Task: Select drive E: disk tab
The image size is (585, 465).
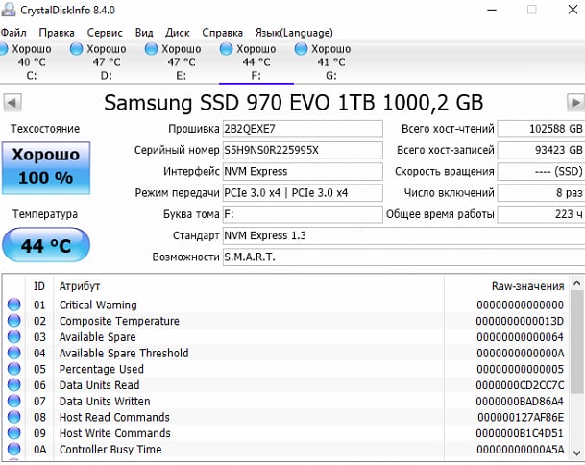Action: click(182, 61)
